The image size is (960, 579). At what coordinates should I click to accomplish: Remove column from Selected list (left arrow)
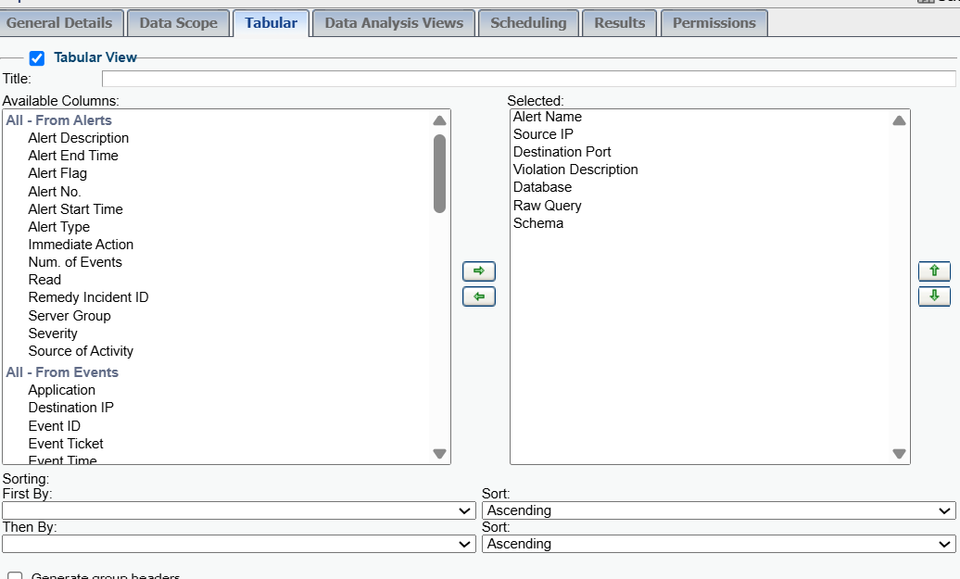[x=479, y=296]
